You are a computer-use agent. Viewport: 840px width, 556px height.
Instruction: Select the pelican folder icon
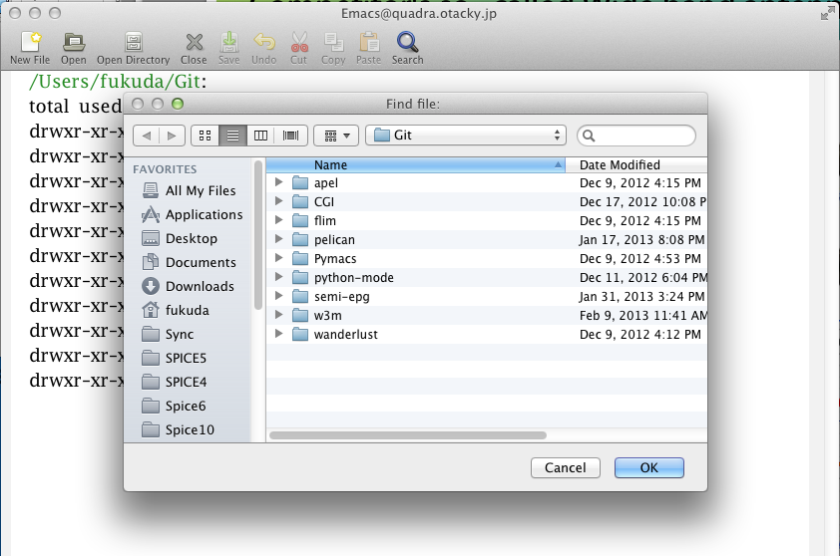click(x=300, y=240)
